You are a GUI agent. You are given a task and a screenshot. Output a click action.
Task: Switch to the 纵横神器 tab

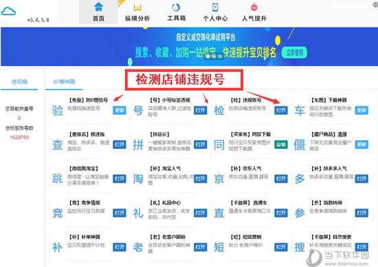tap(64, 82)
